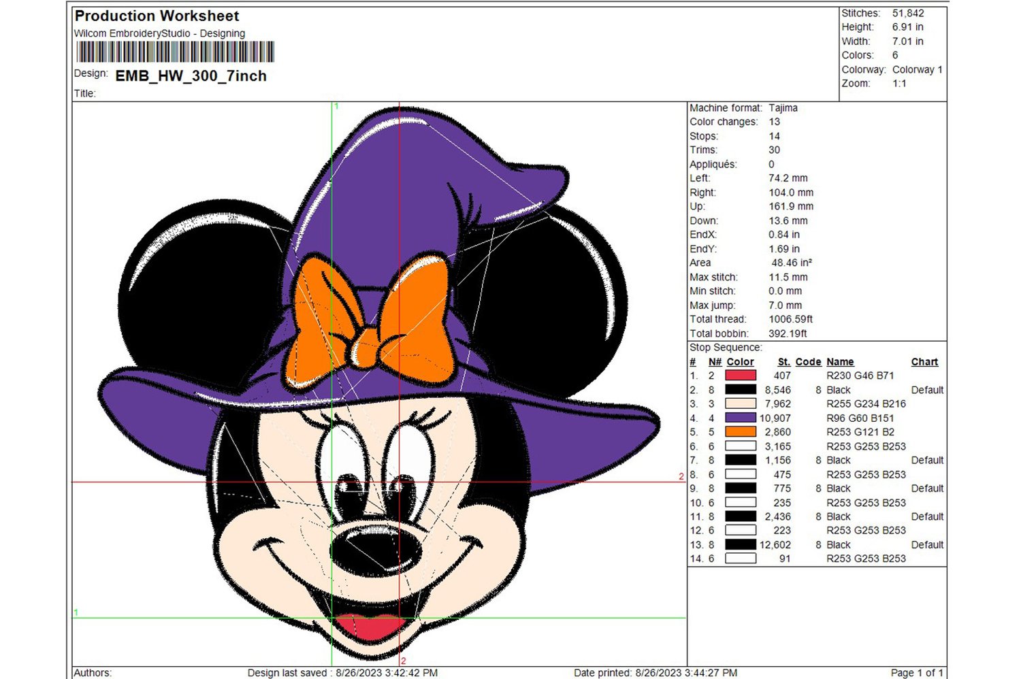The image size is (1021, 679).
Task: Click the max jump value '7.0 mm'
Action: [x=785, y=305]
